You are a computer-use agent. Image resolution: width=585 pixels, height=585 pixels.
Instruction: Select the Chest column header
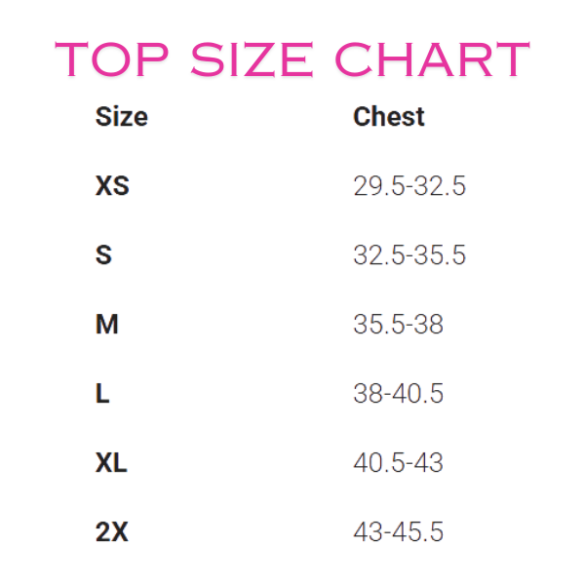(x=389, y=117)
